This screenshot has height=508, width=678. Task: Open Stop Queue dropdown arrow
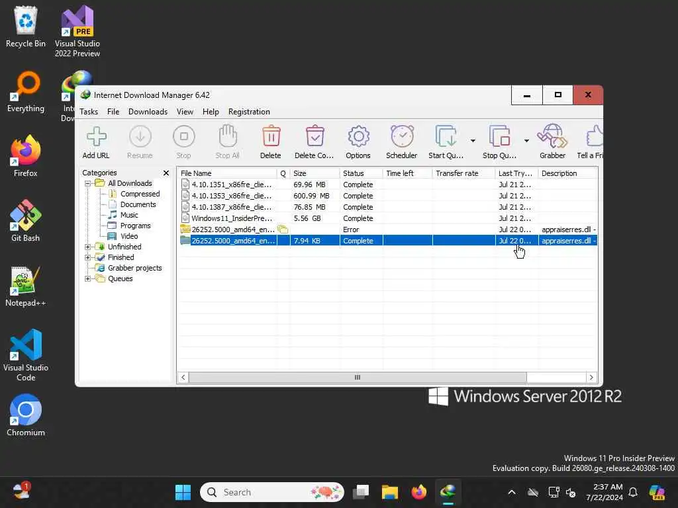(x=526, y=140)
